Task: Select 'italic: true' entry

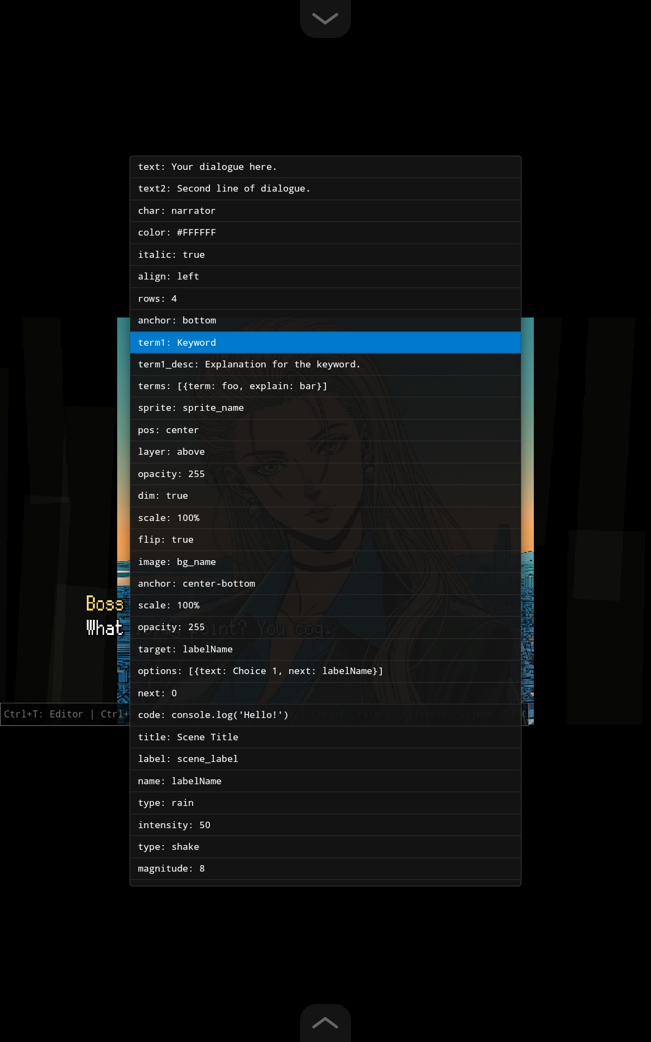Action: pyautogui.click(x=325, y=255)
